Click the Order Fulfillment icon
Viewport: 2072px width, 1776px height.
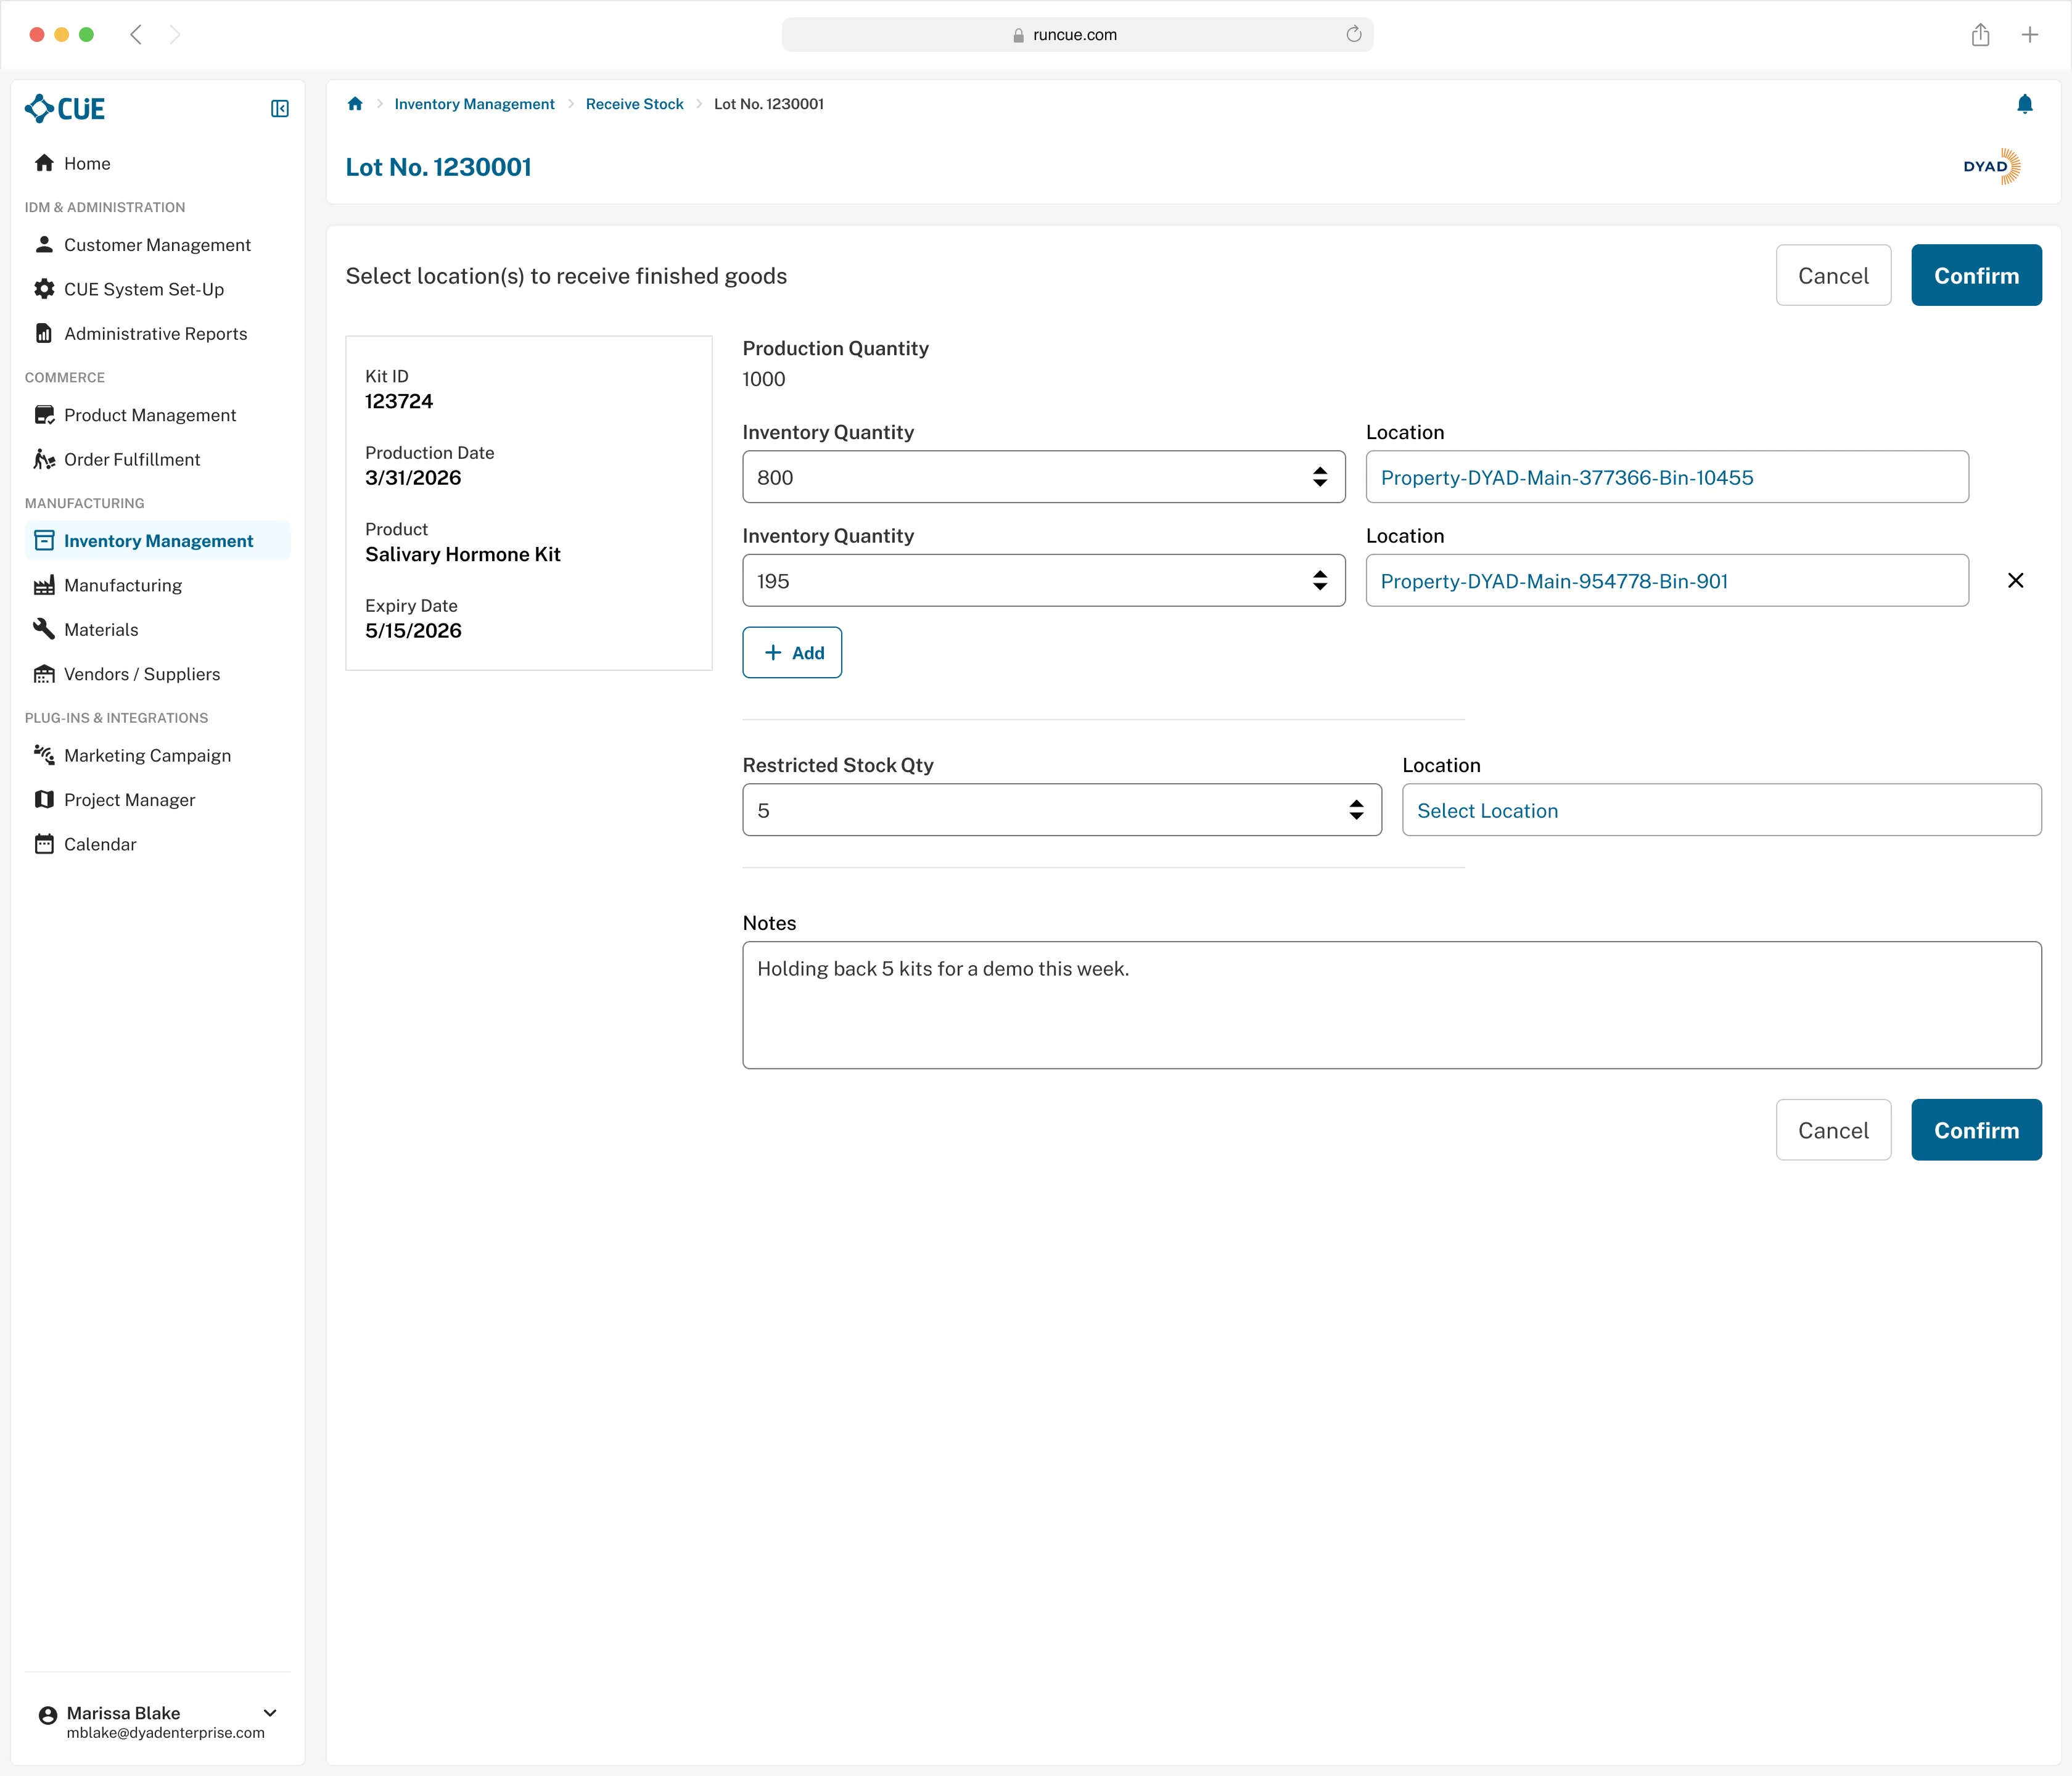(44, 459)
